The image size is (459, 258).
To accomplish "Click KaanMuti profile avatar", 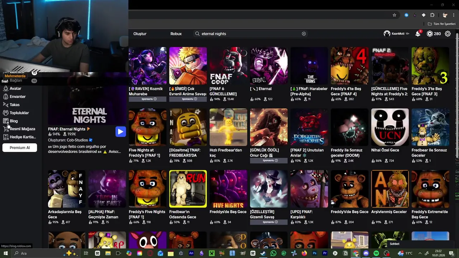I will (x=387, y=34).
